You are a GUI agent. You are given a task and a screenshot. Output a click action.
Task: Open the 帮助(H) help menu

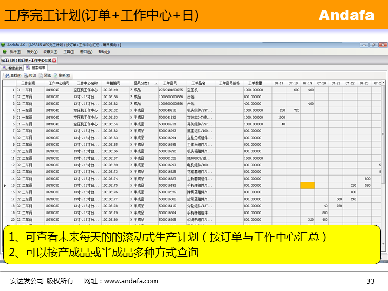click(104, 52)
